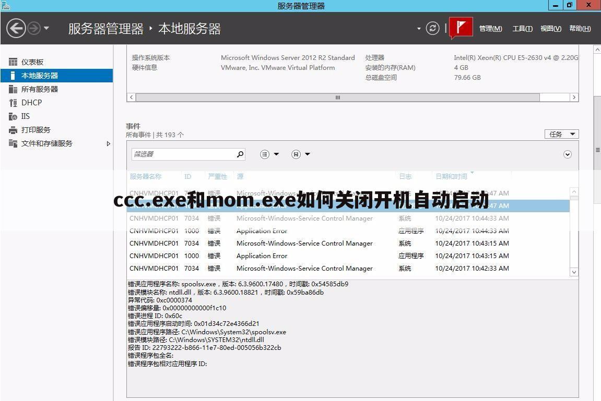Select the 10/24/2017 10:44:33 AM 7034 event row
Screen dimensions: 601x401
[x=348, y=218]
